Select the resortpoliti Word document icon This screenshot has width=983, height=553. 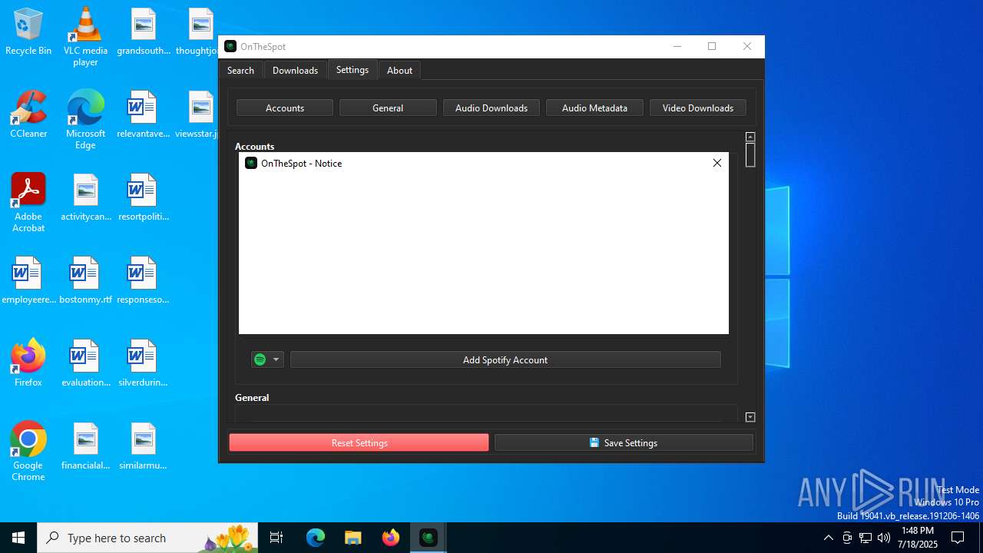[143, 198]
